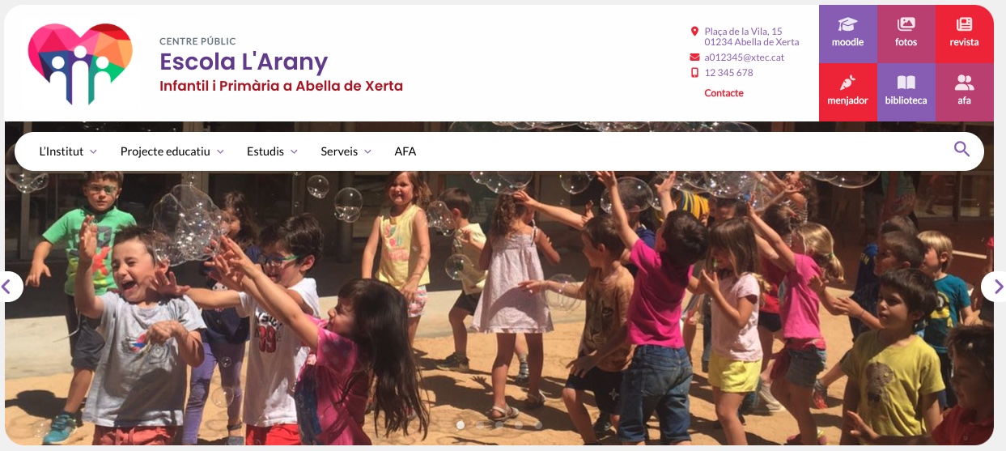Select the first carousel indicator dot

click(461, 424)
